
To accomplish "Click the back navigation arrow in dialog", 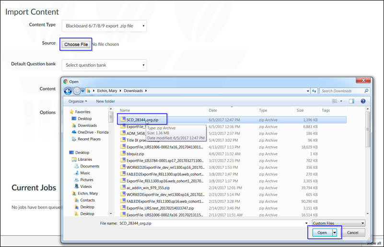I will (68, 91).
